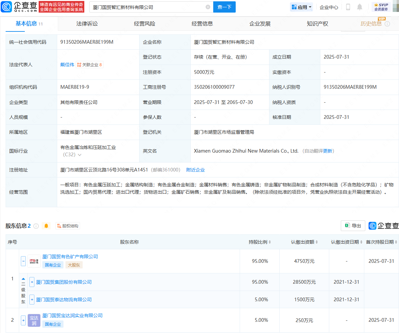Expand the 厦门国贸集团股份有限公司 row

point(32,282)
